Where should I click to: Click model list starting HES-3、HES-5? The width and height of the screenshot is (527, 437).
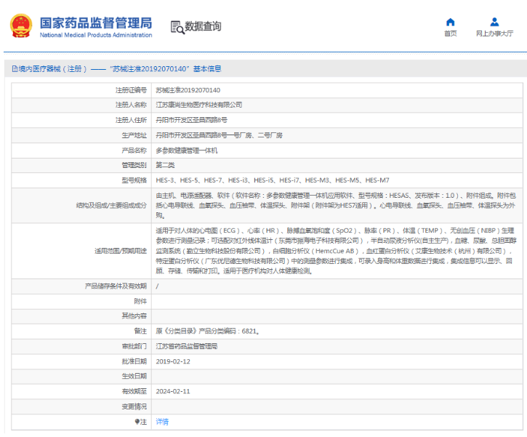pos(273,180)
